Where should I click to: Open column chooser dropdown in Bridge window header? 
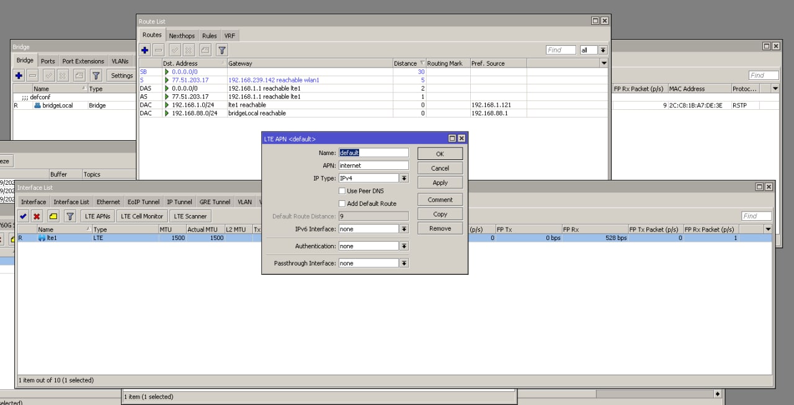pyautogui.click(x=775, y=89)
